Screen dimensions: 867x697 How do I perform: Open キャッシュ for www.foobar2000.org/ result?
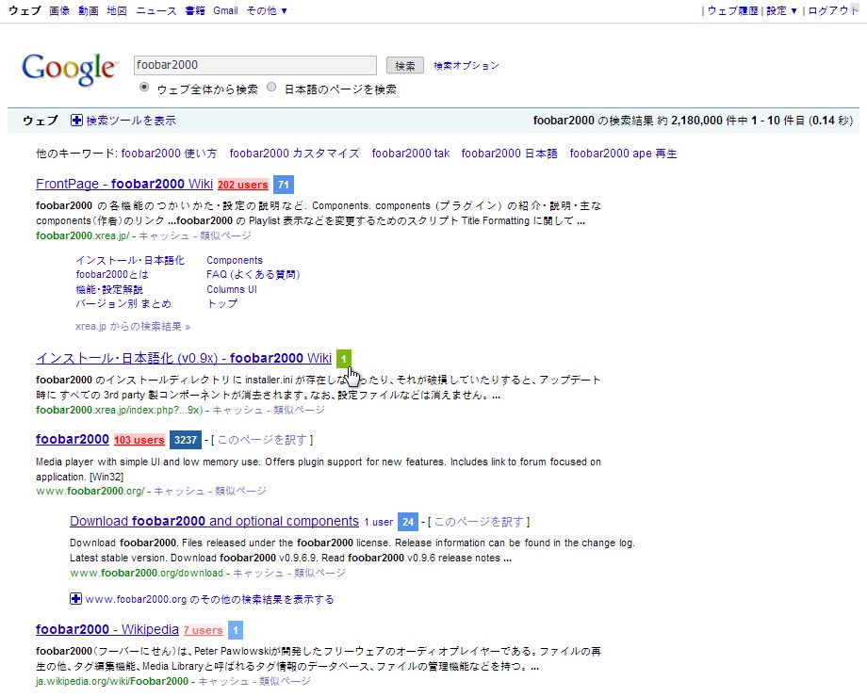point(179,491)
